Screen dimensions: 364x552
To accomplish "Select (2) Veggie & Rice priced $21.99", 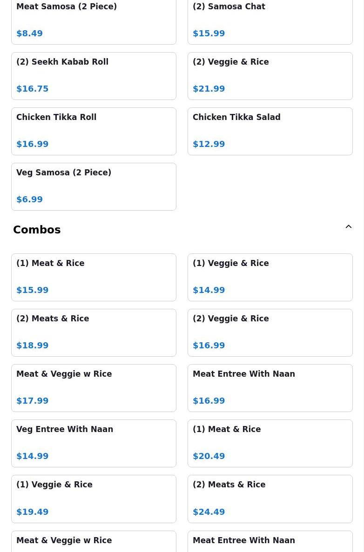I will (270, 76).
